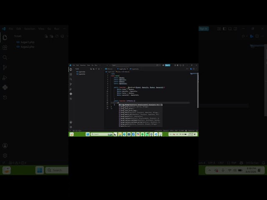
Task: Switch to the tugas2.php editor tab
Action: (134, 69)
